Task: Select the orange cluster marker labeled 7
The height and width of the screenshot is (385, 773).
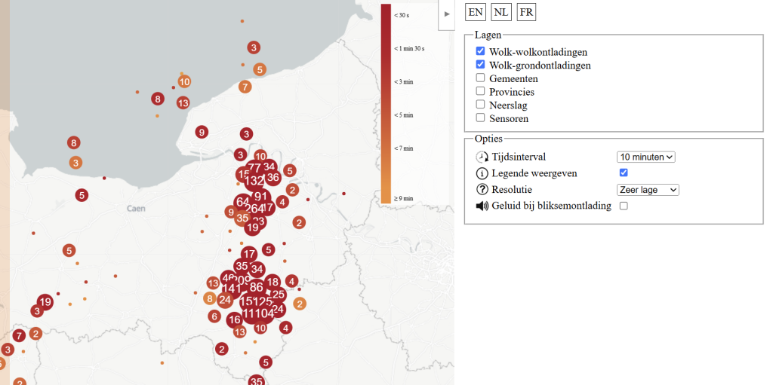Action: click(x=245, y=87)
